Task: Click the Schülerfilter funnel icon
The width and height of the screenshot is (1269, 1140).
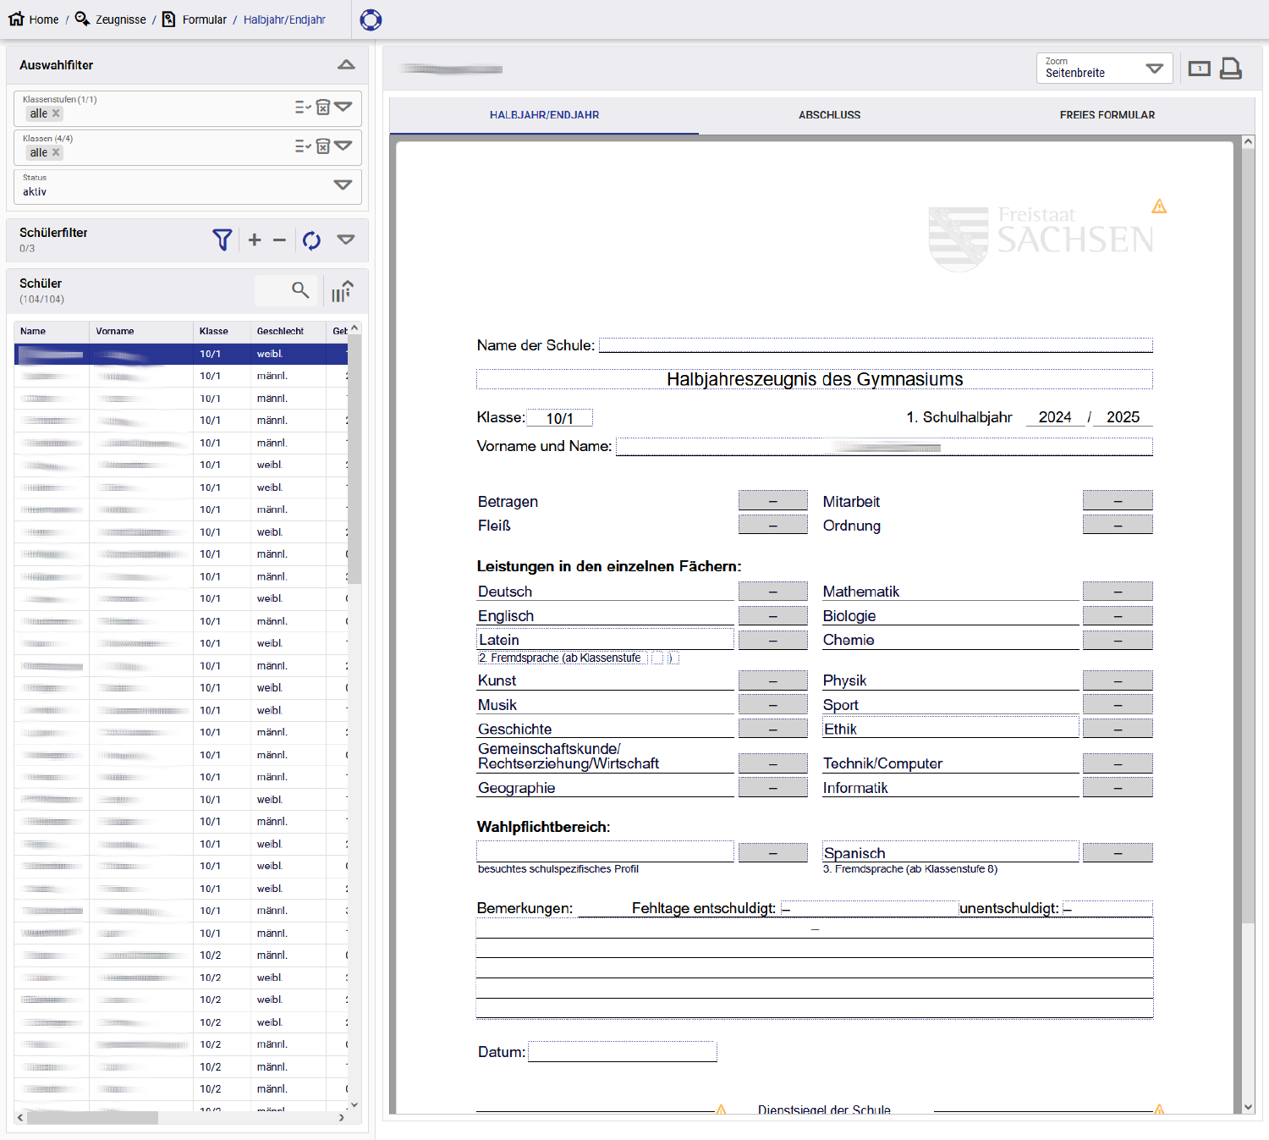Action: (x=222, y=240)
